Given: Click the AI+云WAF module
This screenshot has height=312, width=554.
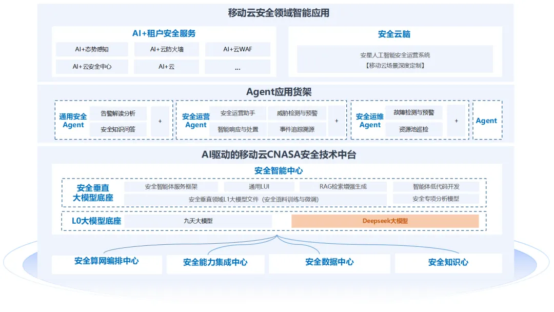Looking at the screenshot, I should 238,49.
